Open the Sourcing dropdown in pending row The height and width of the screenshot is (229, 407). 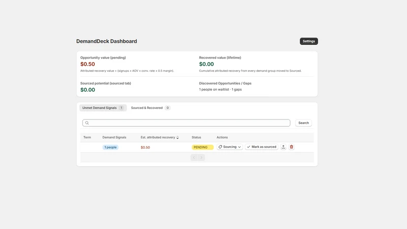(x=230, y=147)
